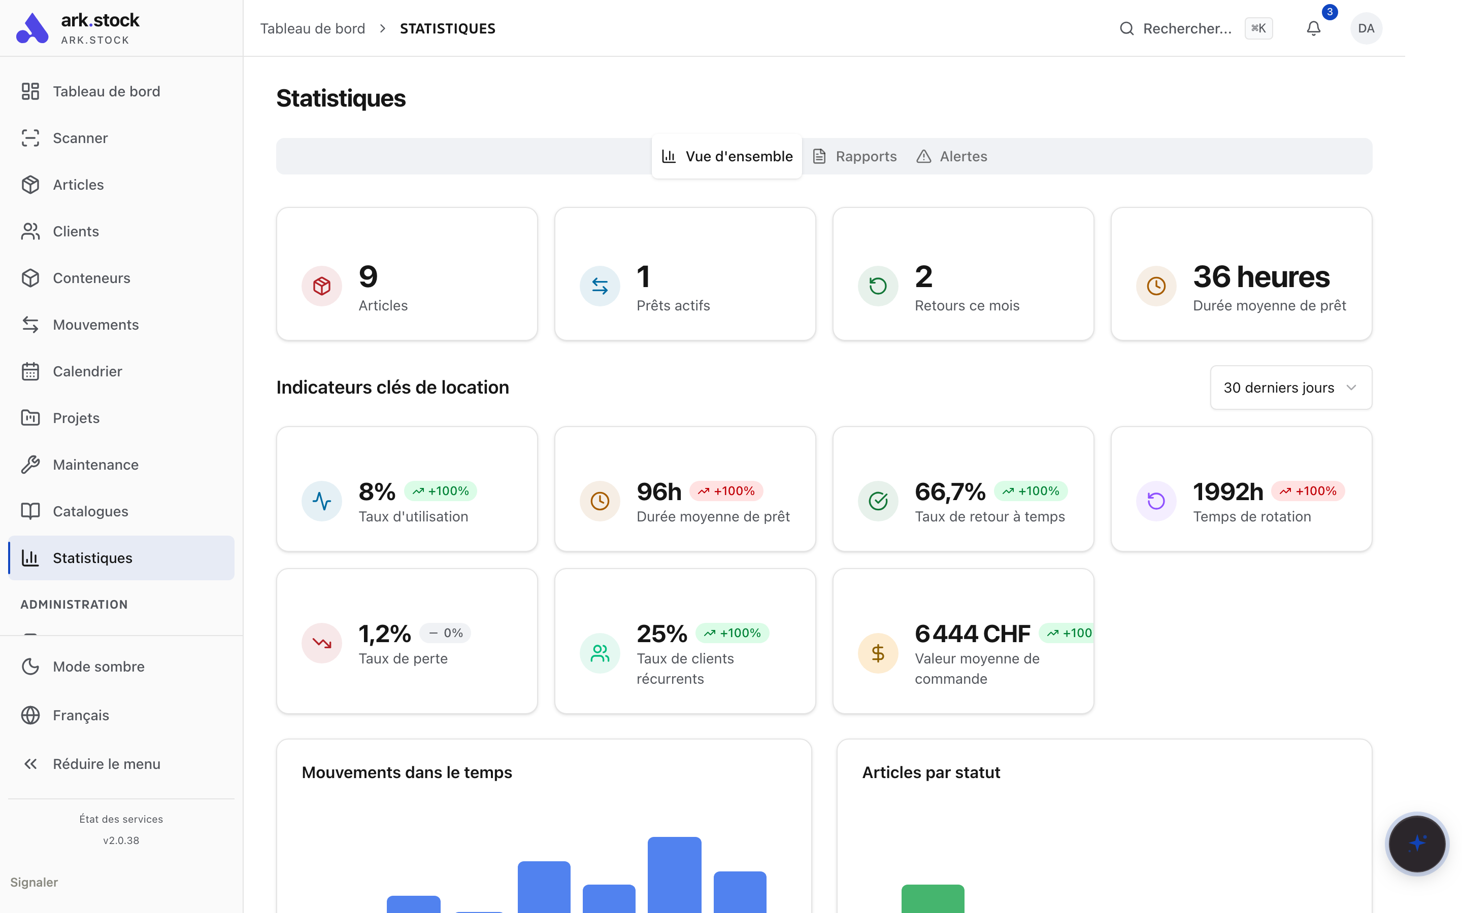Image resolution: width=1462 pixels, height=913 pixels.
Task: Collapse the sidebar with Réduire le menu
Action: point(121,763)
